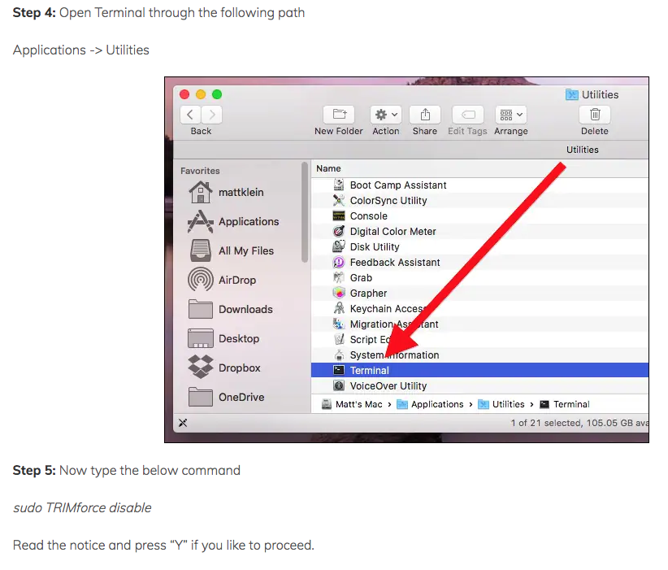The width and height of the screenshot is (668, 570).
Task: Select Script Editor in list
Action: (479, 339)
